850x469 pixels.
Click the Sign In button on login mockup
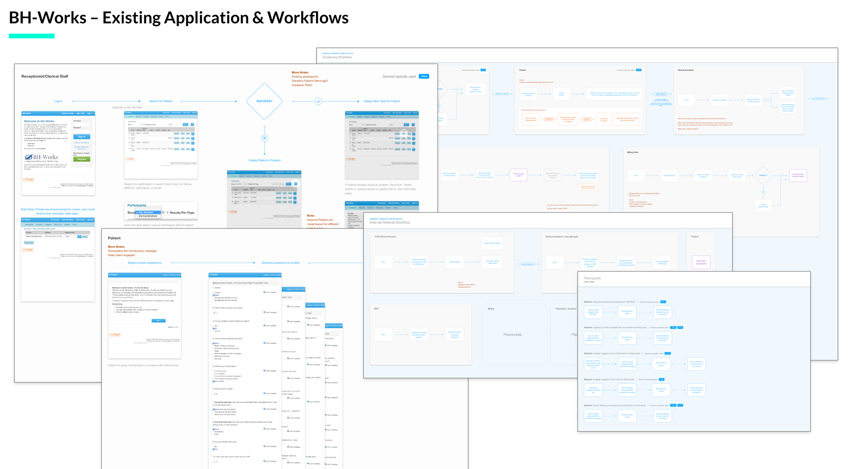tap(82, 137)
